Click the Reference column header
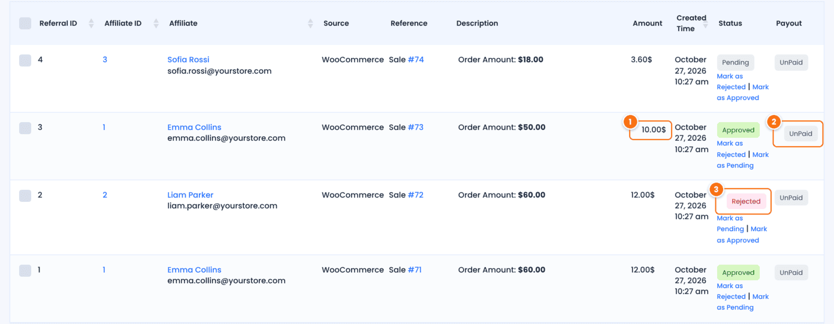 coord(409,23)
